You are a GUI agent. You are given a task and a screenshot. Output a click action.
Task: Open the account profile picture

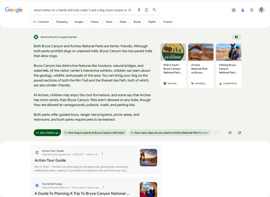tap(261, 10)
